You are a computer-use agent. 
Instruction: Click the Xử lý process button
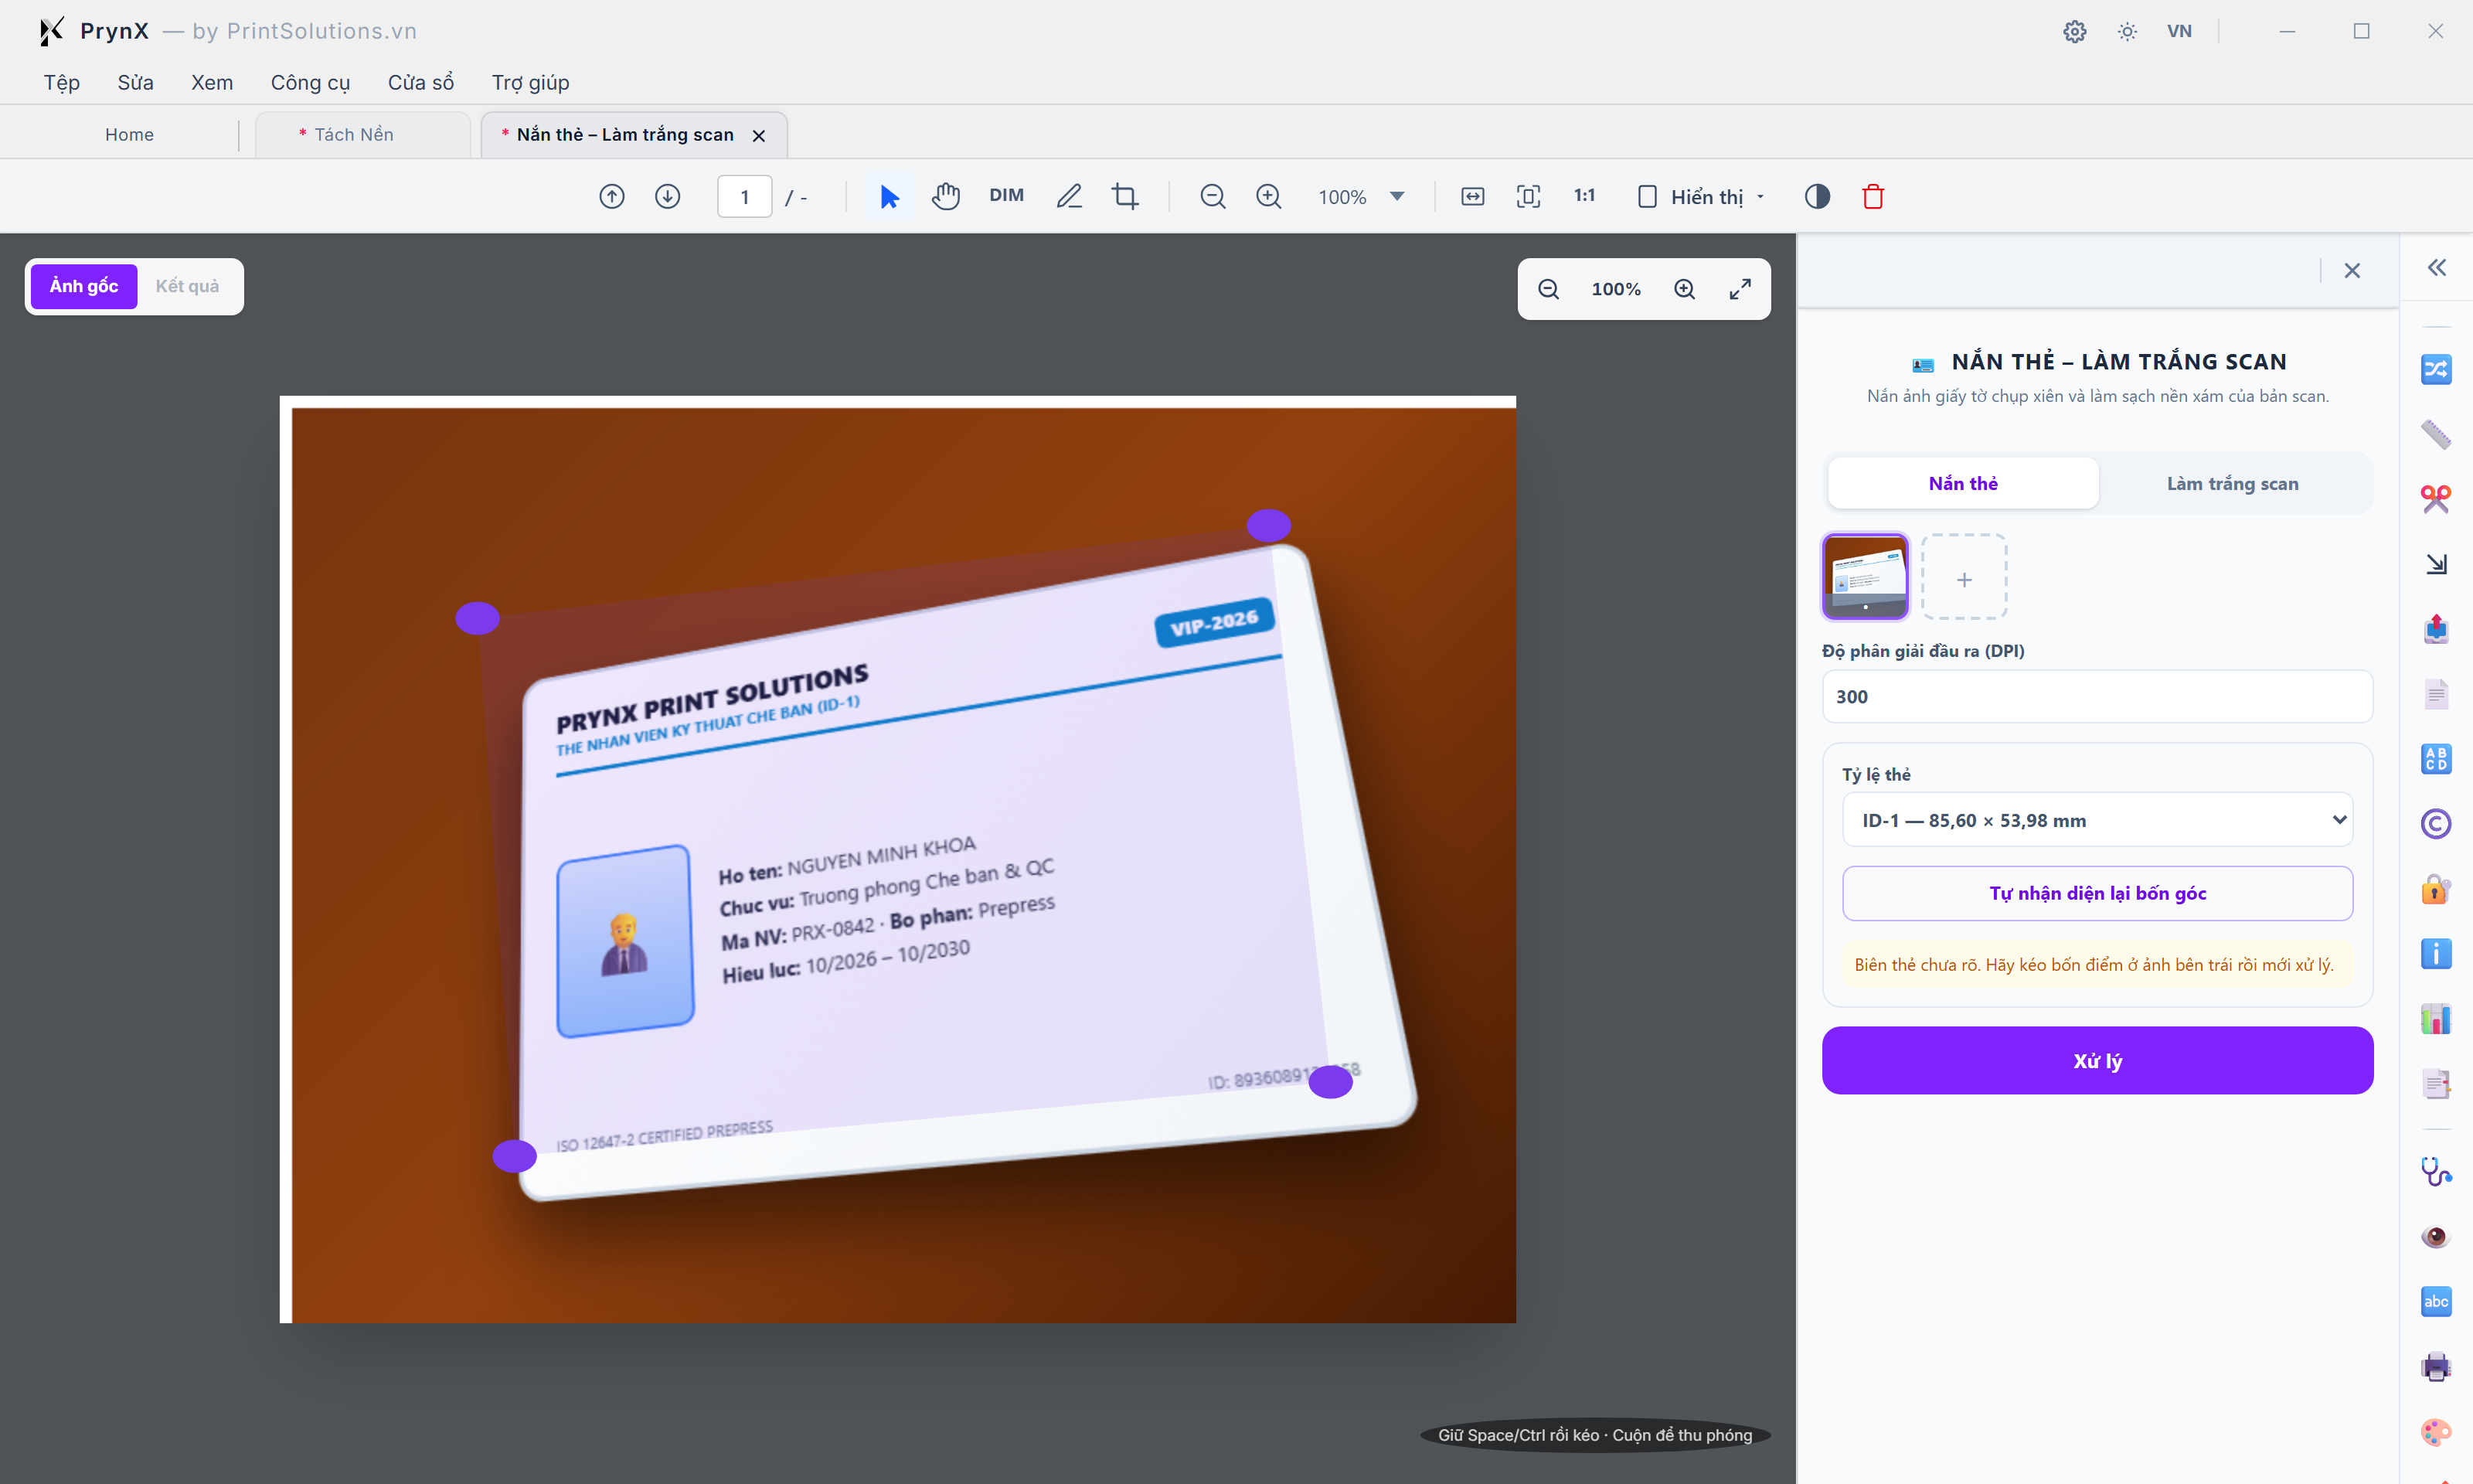click(x=2097, y=1060)
